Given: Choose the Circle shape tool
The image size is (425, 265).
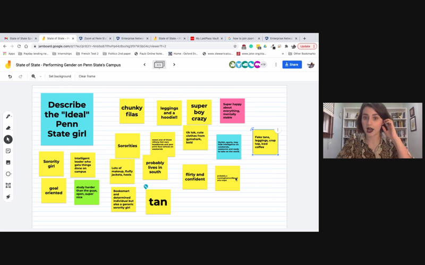Looking at the screenshot, I should 8,174.
